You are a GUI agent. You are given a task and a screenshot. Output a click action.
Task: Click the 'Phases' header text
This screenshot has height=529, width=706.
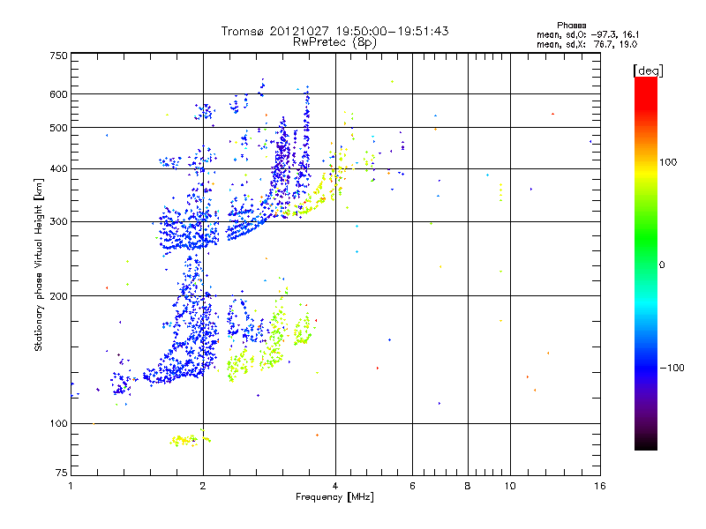[x=571, y=26]
